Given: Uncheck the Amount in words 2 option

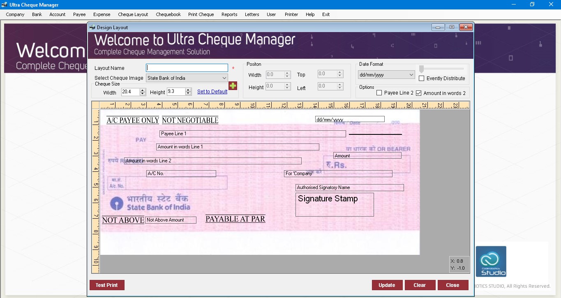Looking at the screenshot, I should 419,93.
